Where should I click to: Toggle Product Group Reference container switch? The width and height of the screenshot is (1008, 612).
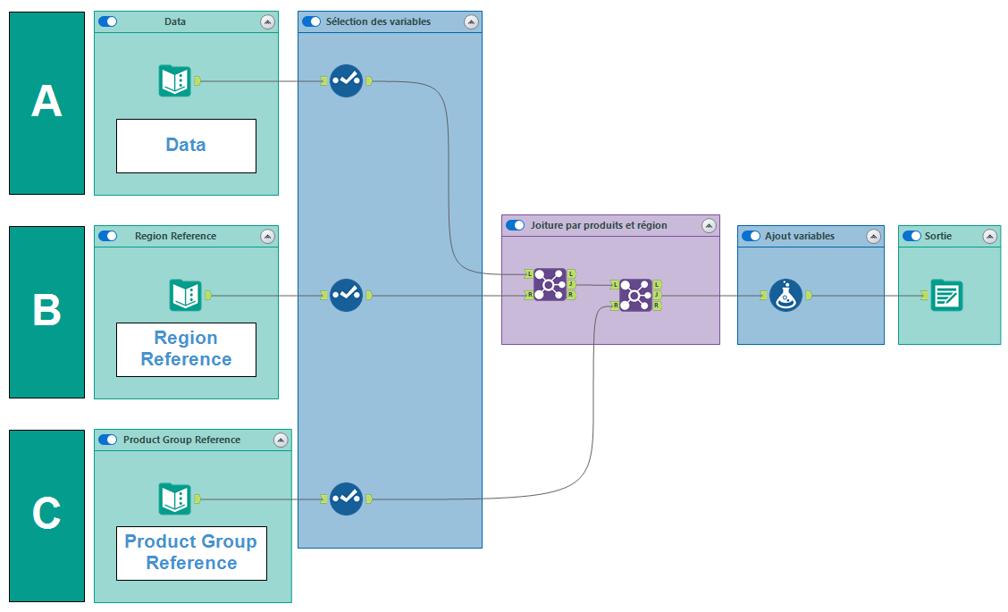(107, 440)
